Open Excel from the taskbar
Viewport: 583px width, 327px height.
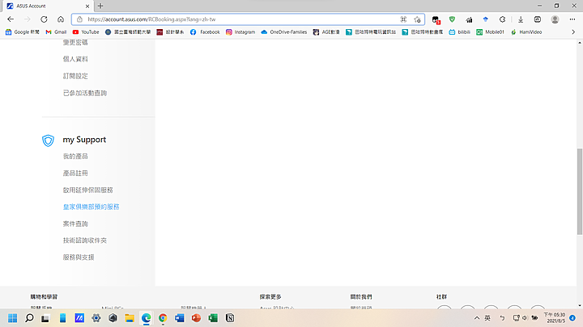tap(213, 318)
